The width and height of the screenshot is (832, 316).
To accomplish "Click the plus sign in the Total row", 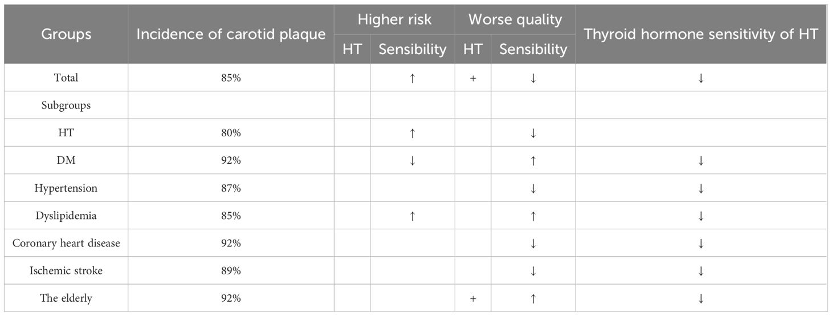I will click(472, 78).
